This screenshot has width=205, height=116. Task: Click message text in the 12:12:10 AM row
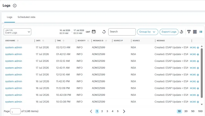click(171, 75)
